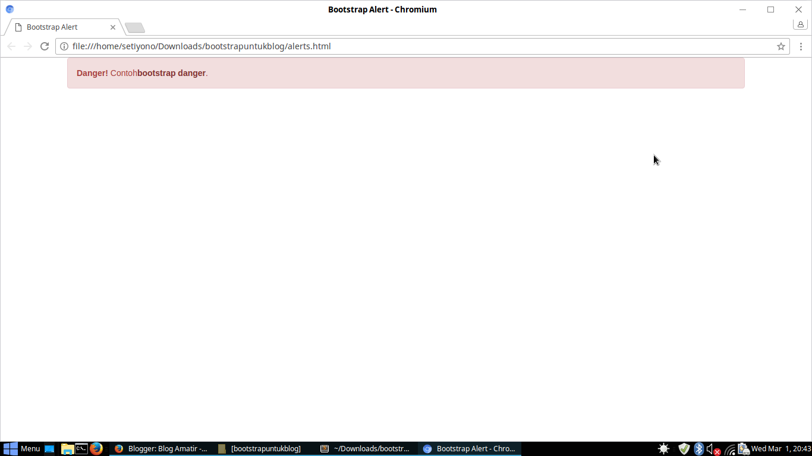Image resolution: width=812 pixels, height=456 pixels.
Task: Close the Bootstrap Alert tab
Action: click(x=113, y=27)
